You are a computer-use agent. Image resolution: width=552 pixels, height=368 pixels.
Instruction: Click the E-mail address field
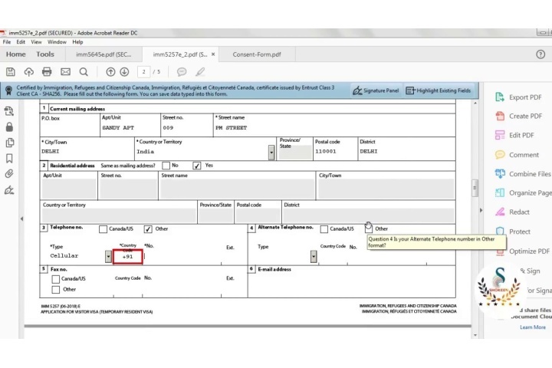tap(351, 285)
